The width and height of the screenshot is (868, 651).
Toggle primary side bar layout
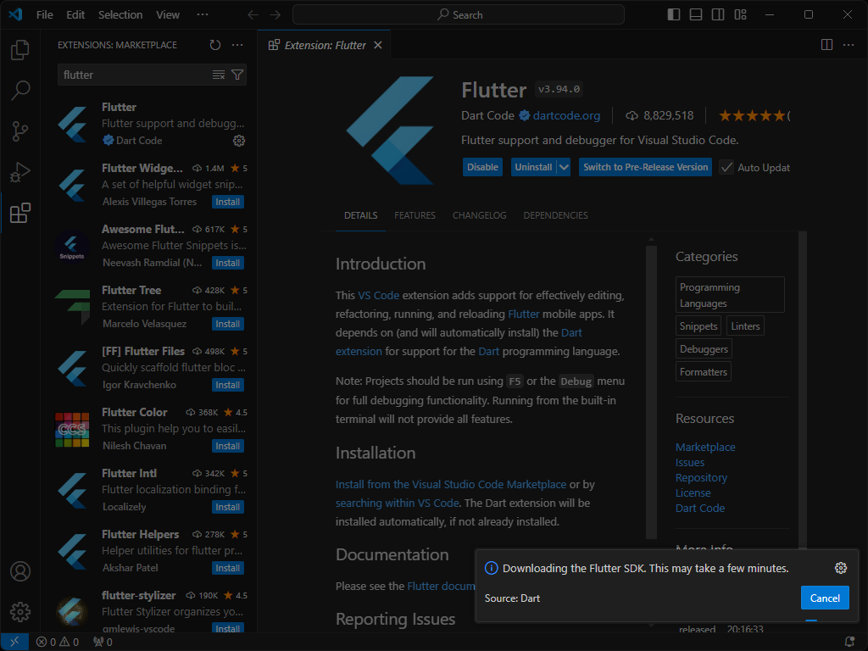(x=674, y=15)
